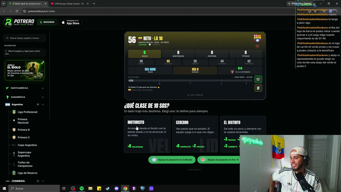Click the App Store download button
Viewport: 341px width, 192px height.
(70, 22)
